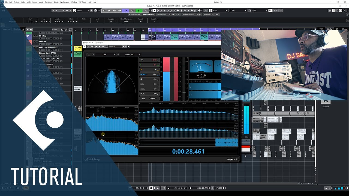The height and width of the screenshot is (196, 349).
Task: Open the SuperVision Time module dropdown
Action: tap(105, 54)
